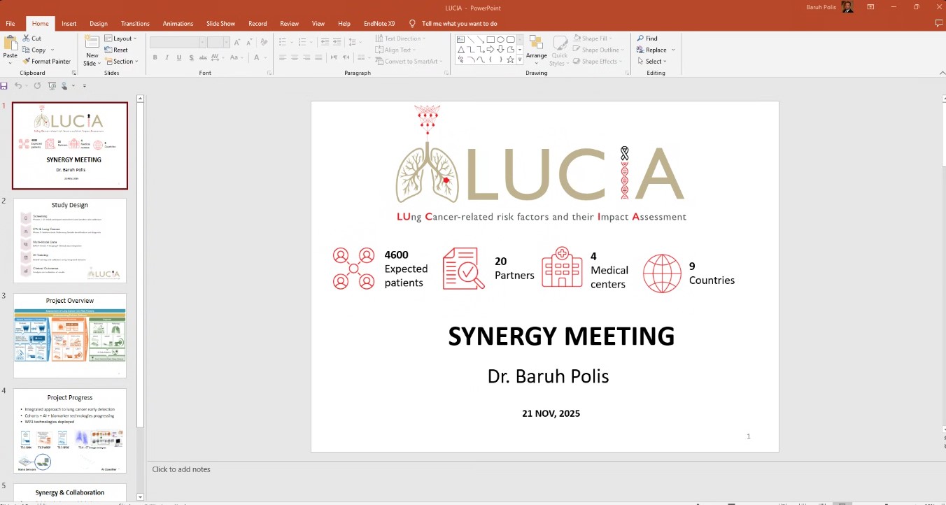Image resolution: width=946 pixels, height=505 pixels.
Task: Click the Cut scissors icon
Action: coord(27,38)
